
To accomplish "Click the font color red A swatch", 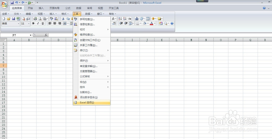I will 152,23.
